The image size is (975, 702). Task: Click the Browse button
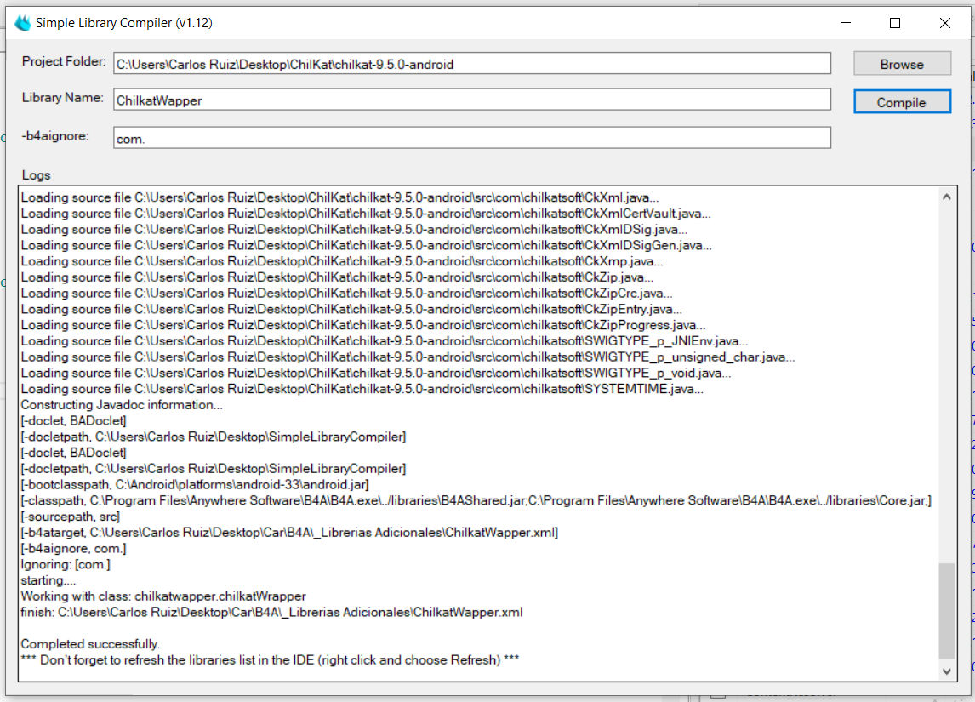point(902,64)
